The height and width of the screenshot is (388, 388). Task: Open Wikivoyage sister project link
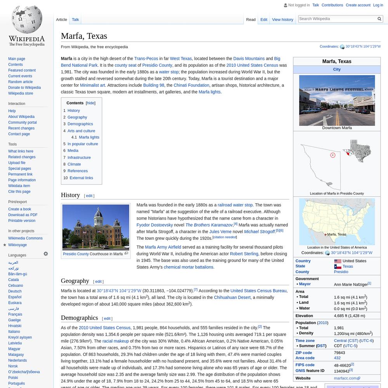(17, 245)
